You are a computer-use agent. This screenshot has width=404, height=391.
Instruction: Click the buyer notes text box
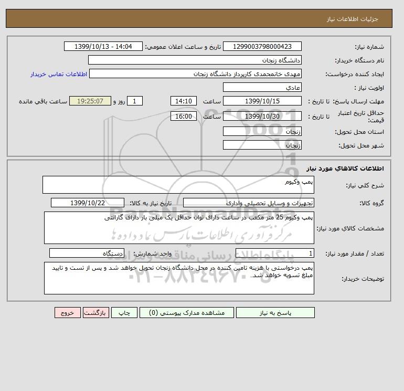[179, 278]
